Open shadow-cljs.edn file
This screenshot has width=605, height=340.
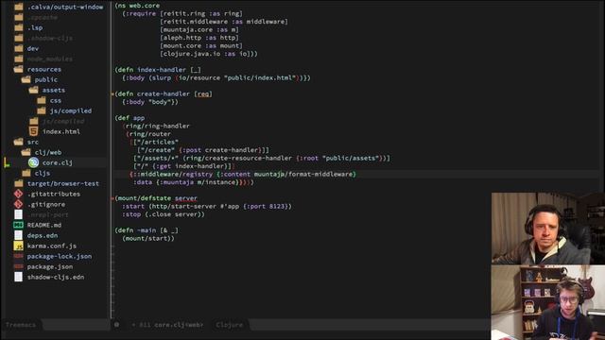coord(56,277)
